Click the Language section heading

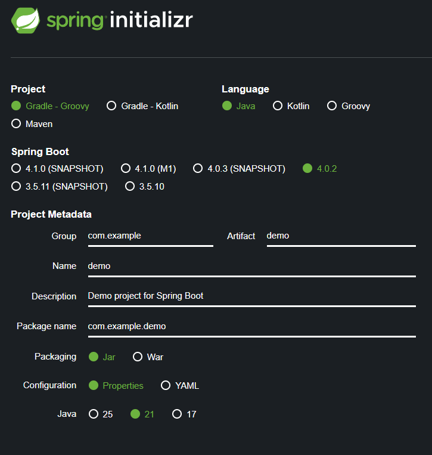(245, 89)
